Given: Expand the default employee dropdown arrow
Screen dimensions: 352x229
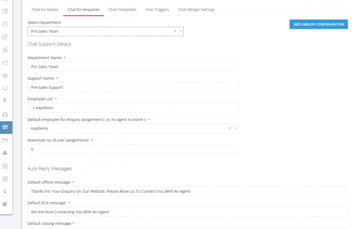Looking at the screenshot, I should click(236, 128).
